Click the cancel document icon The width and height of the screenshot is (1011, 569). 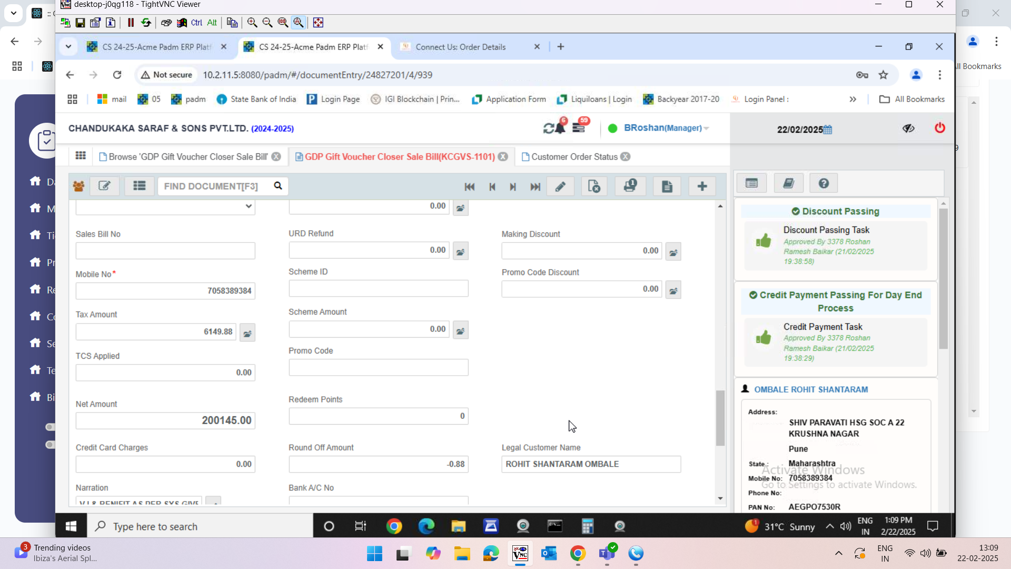pos(594,187)
